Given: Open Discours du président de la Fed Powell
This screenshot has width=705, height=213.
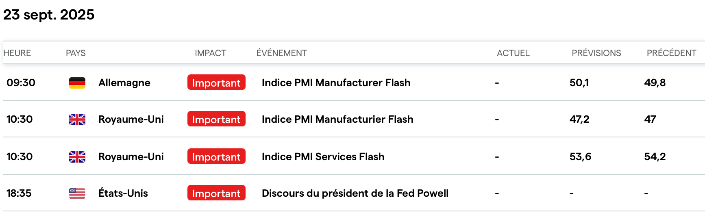Looking at the screenshot, I should coord(355,193).
